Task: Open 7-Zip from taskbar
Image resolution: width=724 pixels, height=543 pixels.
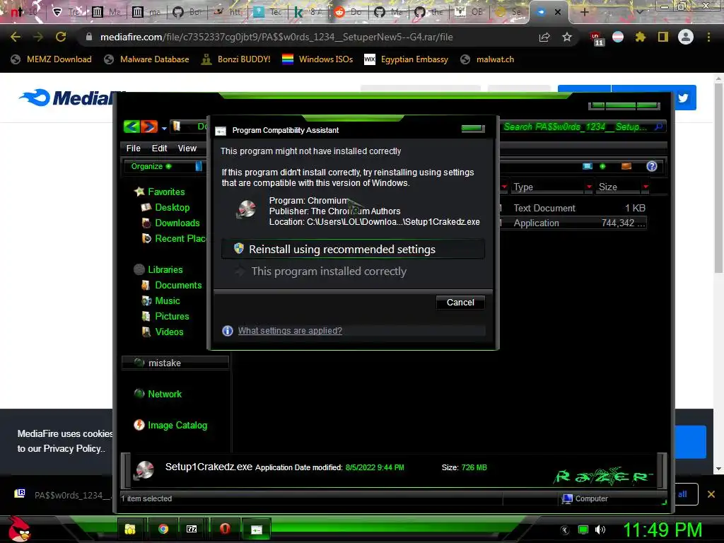Action: tap(192, 529)
